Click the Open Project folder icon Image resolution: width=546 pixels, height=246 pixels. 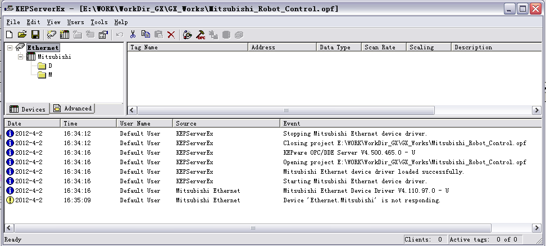click(x=22, y=35)
